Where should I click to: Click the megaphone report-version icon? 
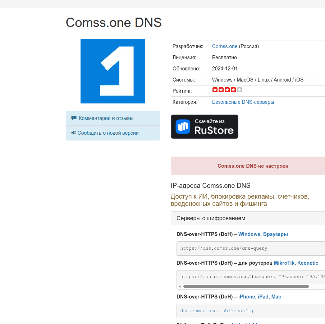[x=74, y=133]
